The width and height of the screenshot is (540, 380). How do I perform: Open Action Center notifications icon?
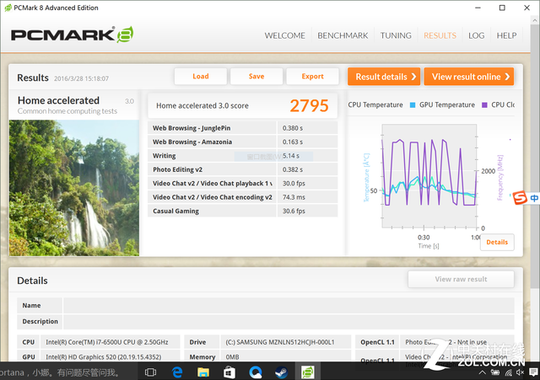pos(533,372)
